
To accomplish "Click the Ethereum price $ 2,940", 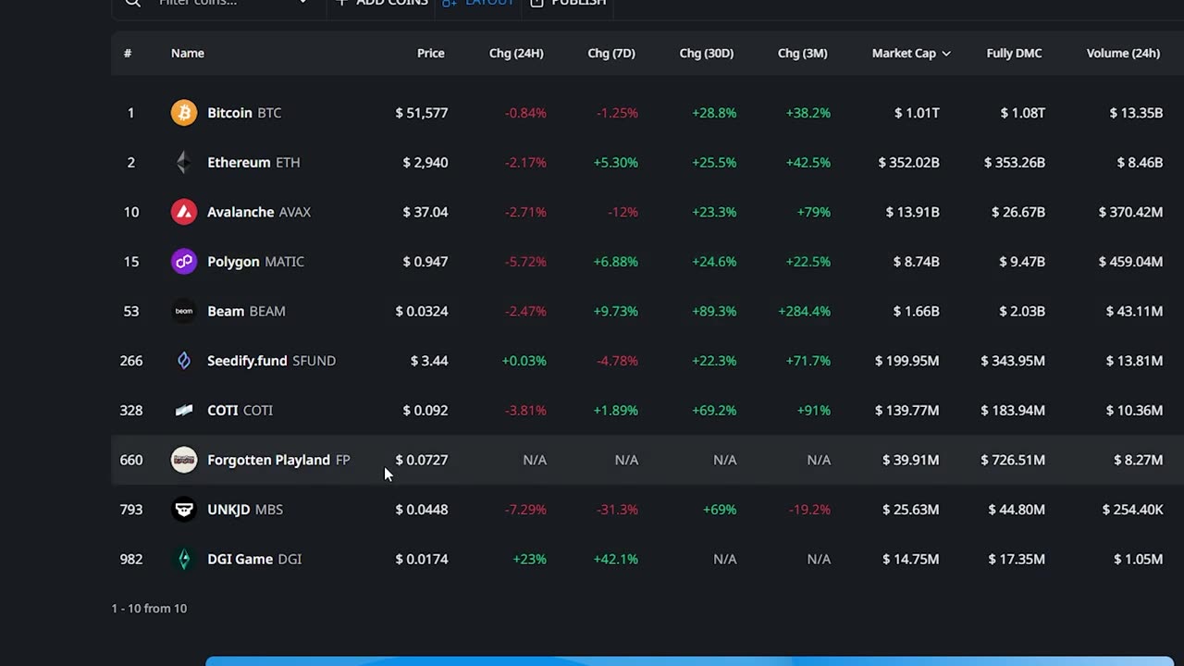I will (x=425, y=163).
